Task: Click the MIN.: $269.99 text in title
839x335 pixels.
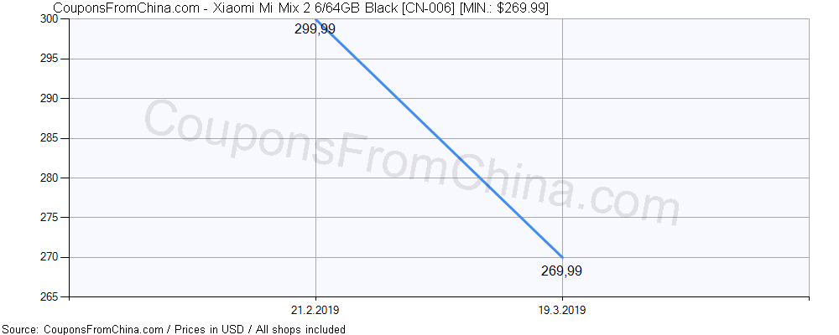Action: (503, 8)
